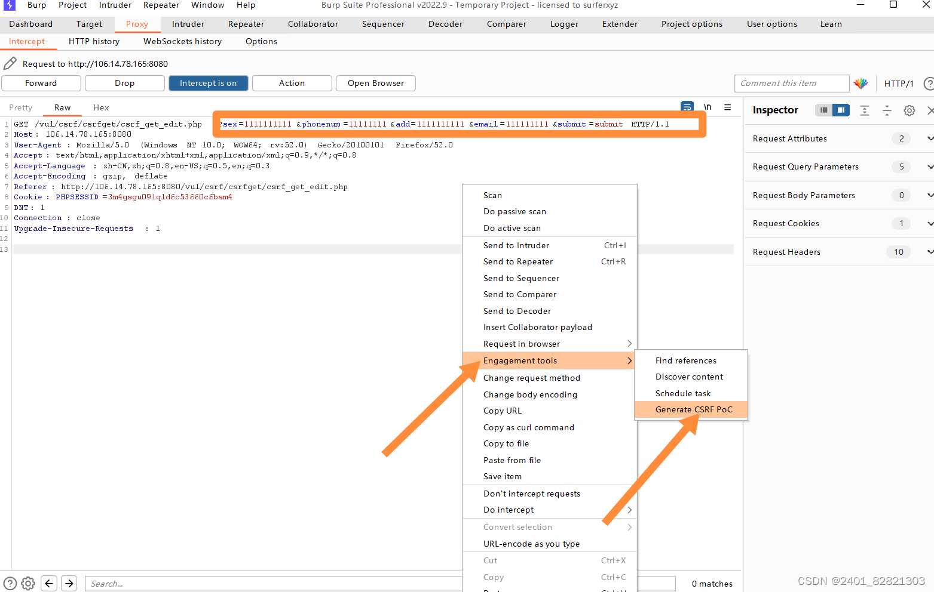Viewport: 934px width, 592px height.
Task: Open the Action button menu
Action: [292, 83]
